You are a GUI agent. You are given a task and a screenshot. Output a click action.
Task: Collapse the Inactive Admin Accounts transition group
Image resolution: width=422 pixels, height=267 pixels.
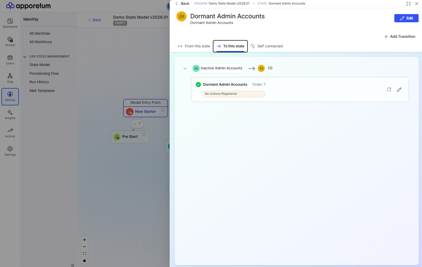185,68
